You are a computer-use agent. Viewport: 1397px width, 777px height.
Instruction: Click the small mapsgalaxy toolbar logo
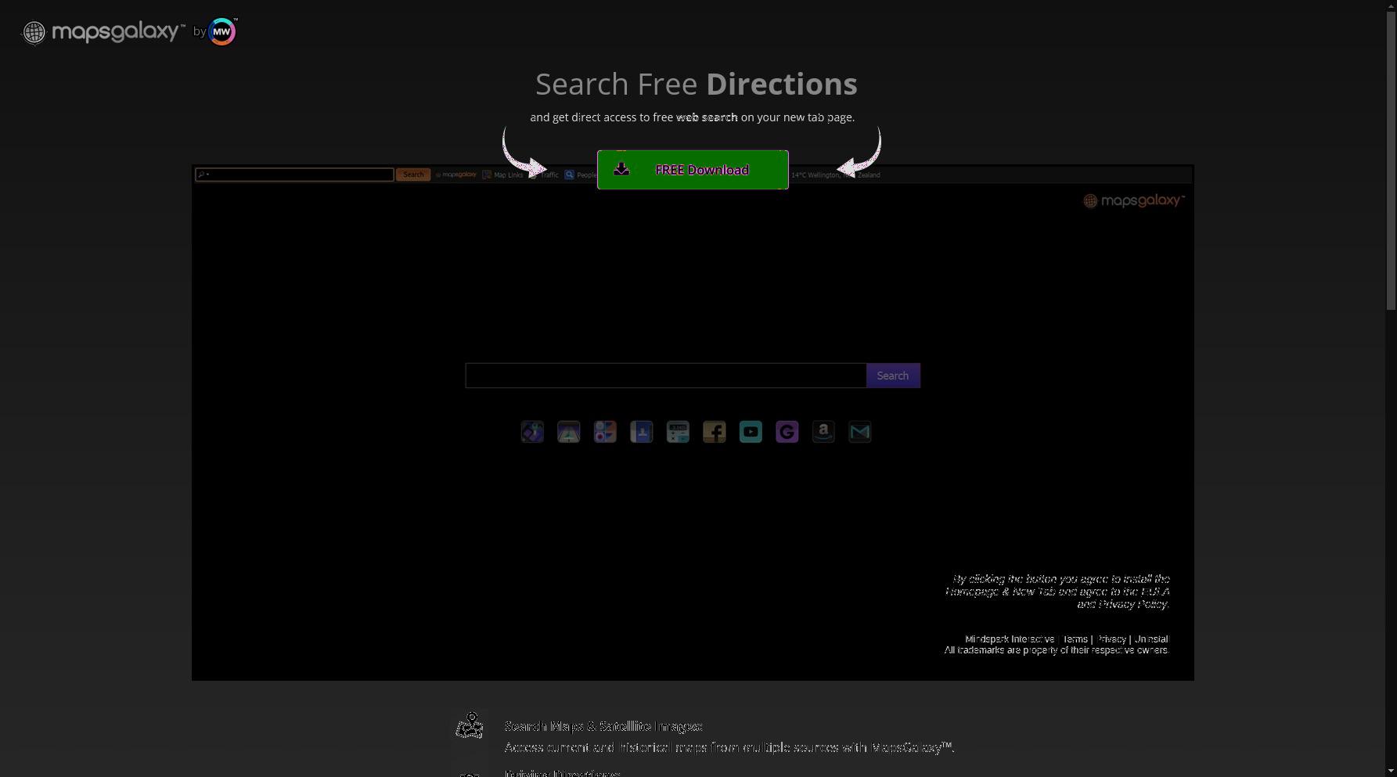pyautogui.click(x=456, y=174)
